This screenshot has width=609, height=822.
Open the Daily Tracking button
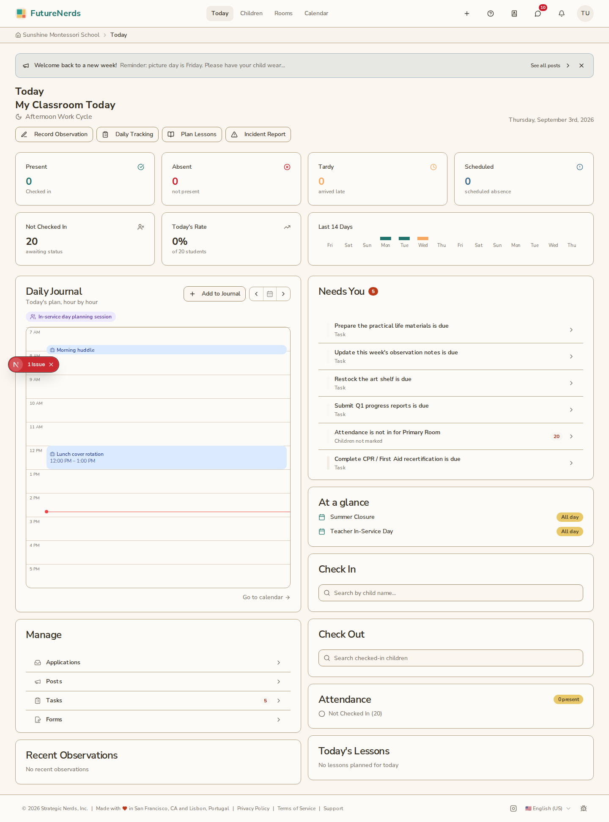[x=128, y=134]
